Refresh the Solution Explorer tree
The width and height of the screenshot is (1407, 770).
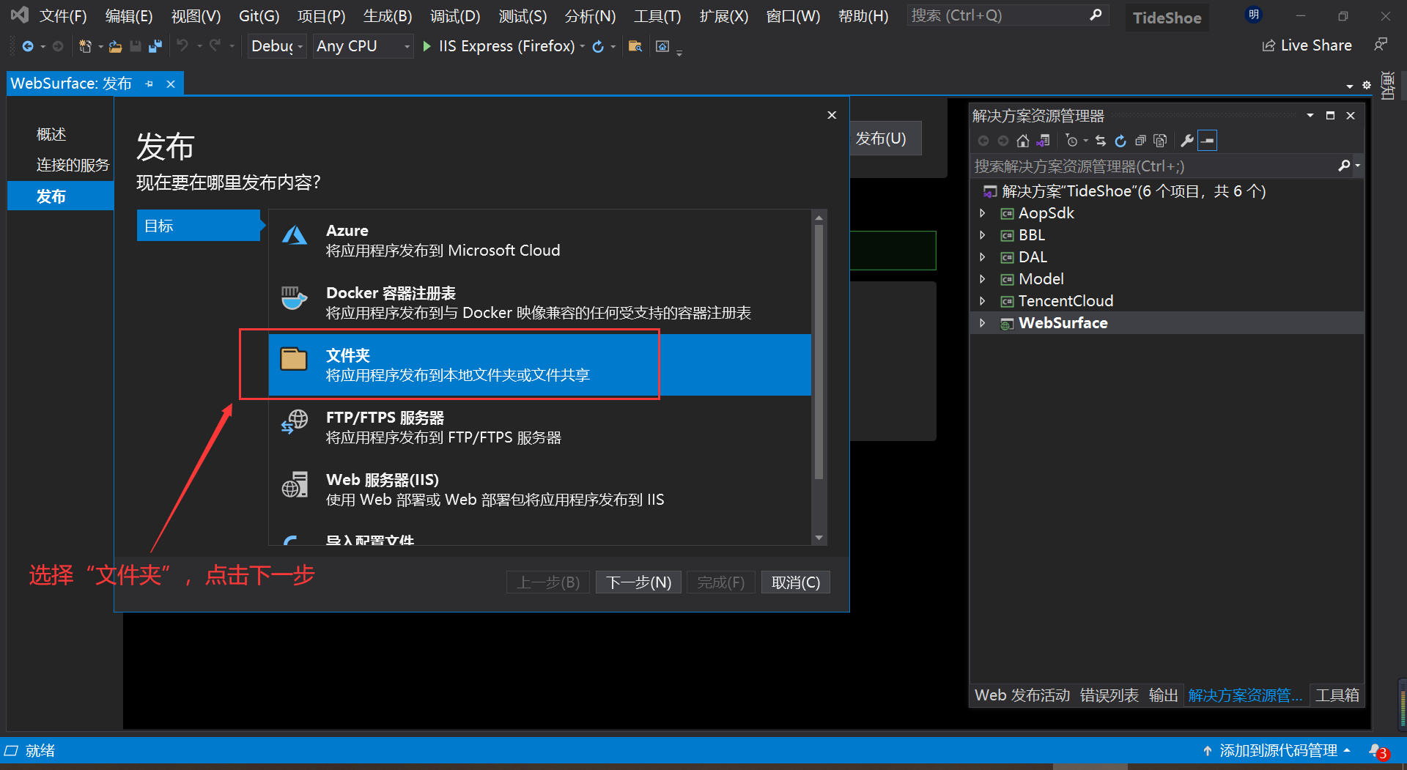coord(1120,141)
